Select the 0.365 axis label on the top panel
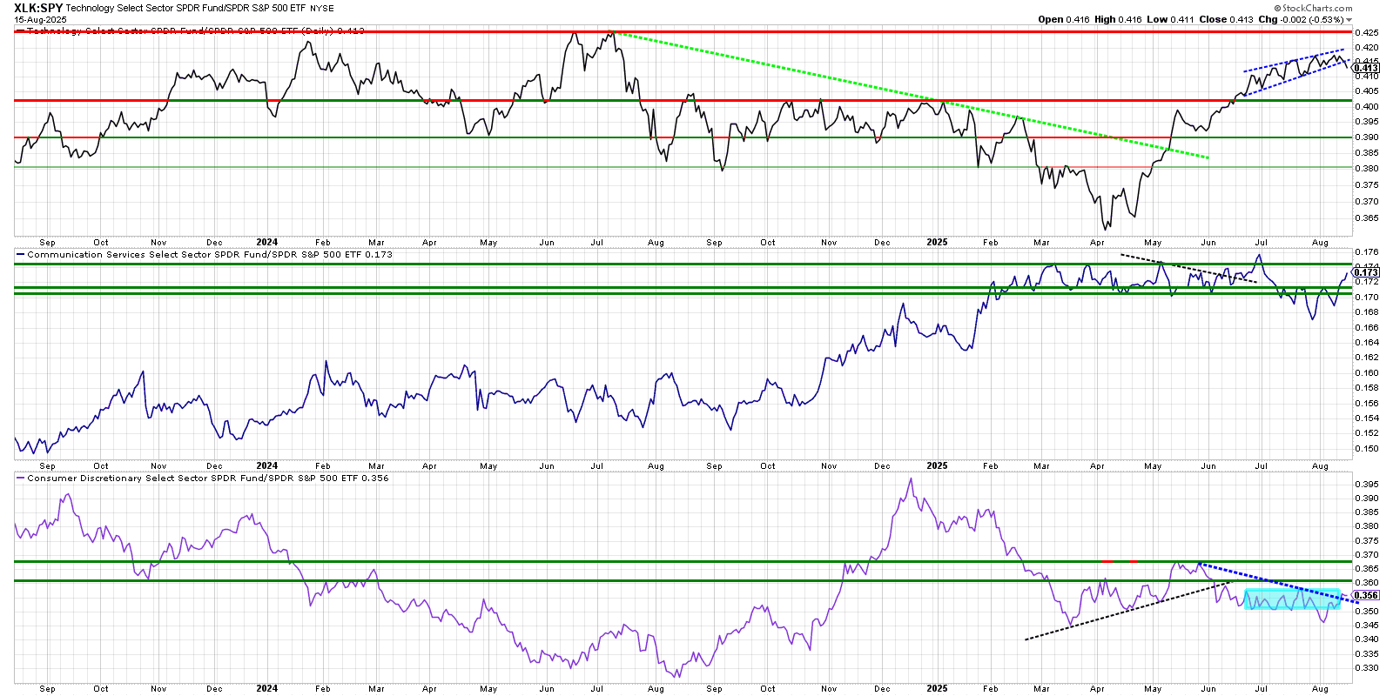Viewport: 1393px width, 696px height. [x=1366, y=218]
